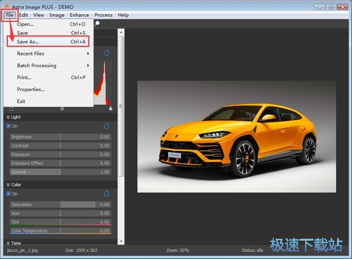Click the Saturation slider

coord(60,204)
